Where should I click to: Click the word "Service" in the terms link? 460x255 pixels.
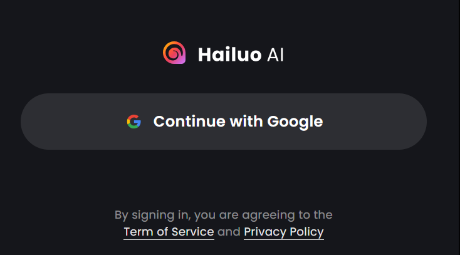tap(193, 232)
